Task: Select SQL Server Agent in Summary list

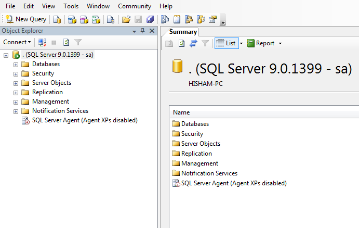Action: coord(234,183)
